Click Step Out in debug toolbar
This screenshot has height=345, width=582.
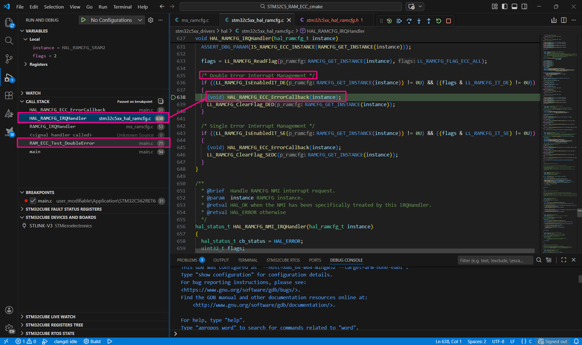tap(429, 21)
